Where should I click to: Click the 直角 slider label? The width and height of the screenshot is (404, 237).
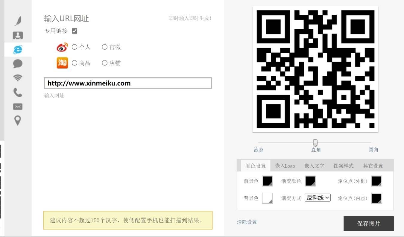pos(316,150)
